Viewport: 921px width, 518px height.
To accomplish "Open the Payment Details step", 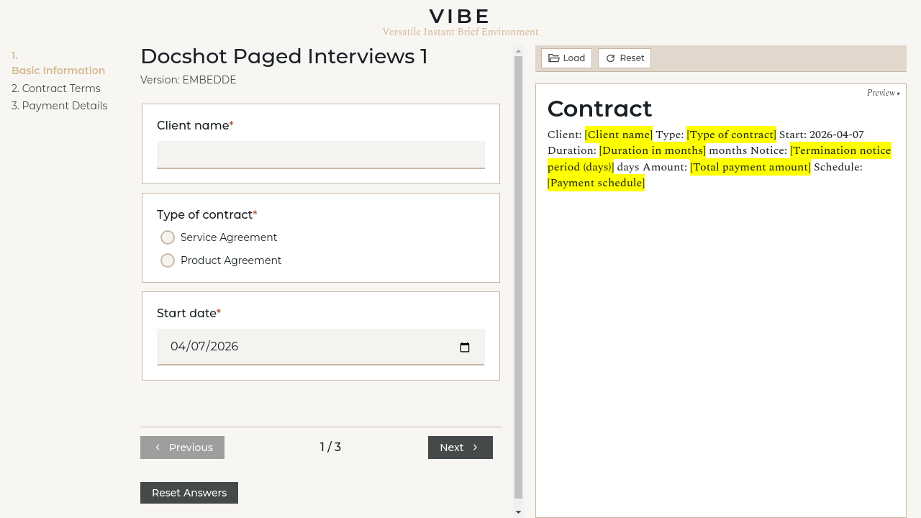I will point(60,106).
